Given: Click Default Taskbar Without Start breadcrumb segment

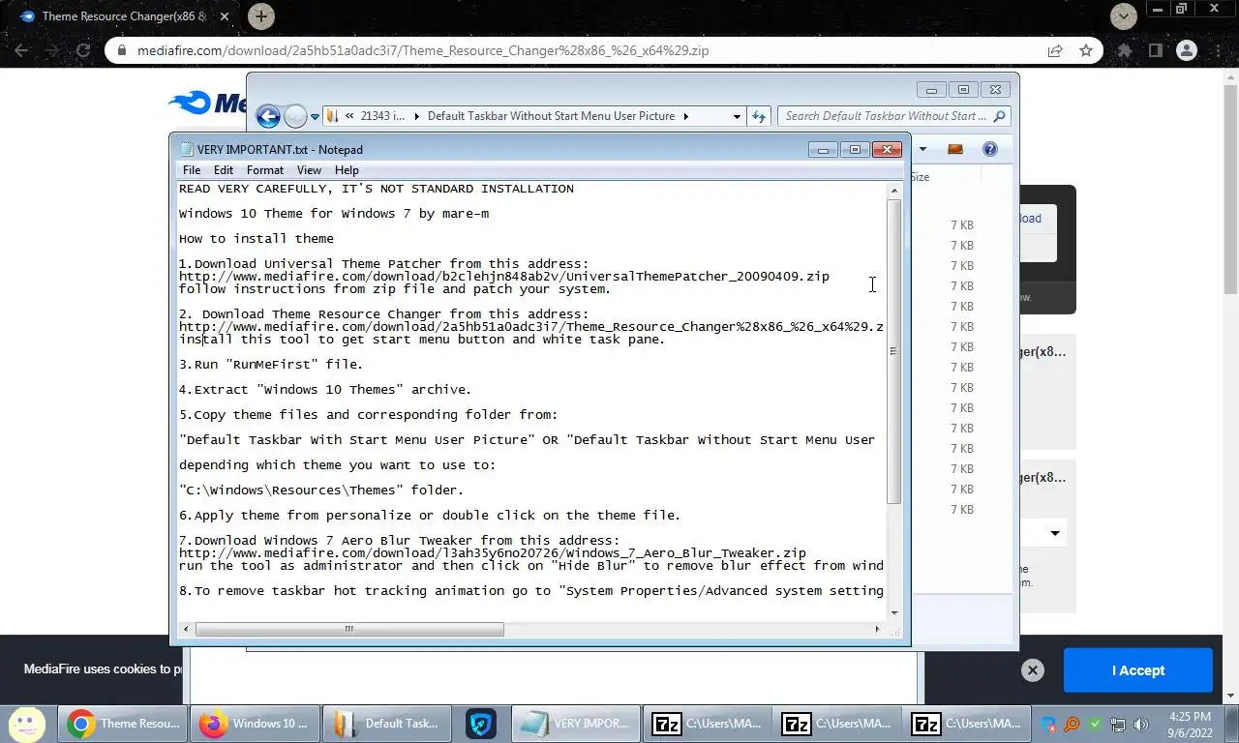Looking at the screenshot, I should [x=551, y=116].
